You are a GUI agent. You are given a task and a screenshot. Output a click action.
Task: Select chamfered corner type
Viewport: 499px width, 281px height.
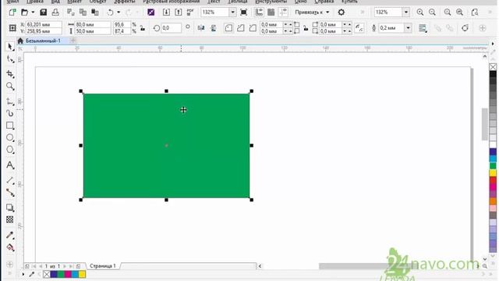(x=253, y=28)
